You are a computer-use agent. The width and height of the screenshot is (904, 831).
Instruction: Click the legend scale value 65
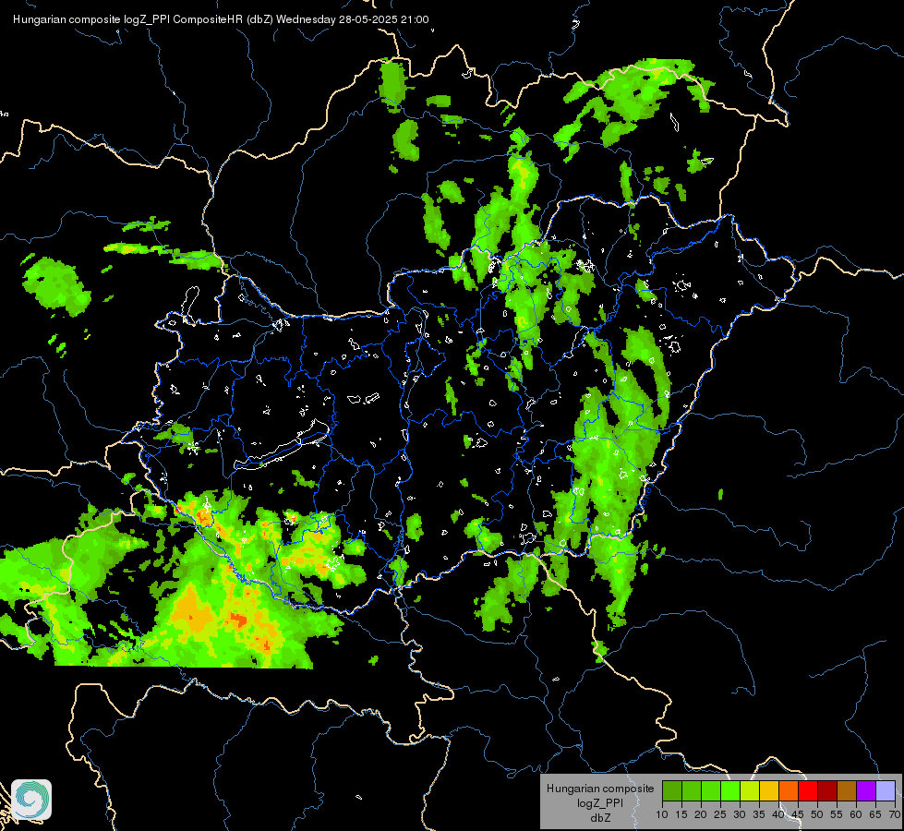[875, 814]
